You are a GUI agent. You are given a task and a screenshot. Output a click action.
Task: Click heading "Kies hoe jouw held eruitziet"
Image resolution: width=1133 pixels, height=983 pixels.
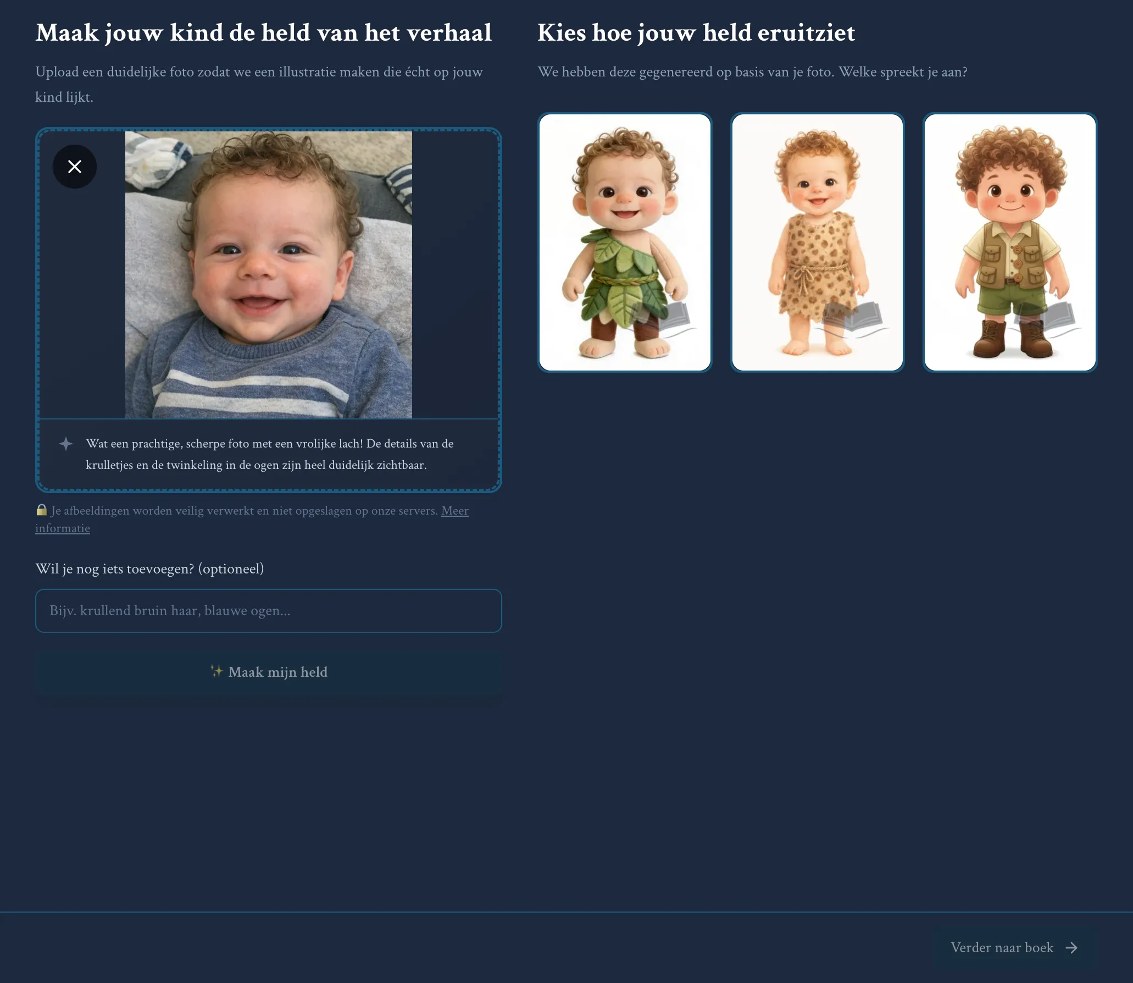click(x=696, y=33)
